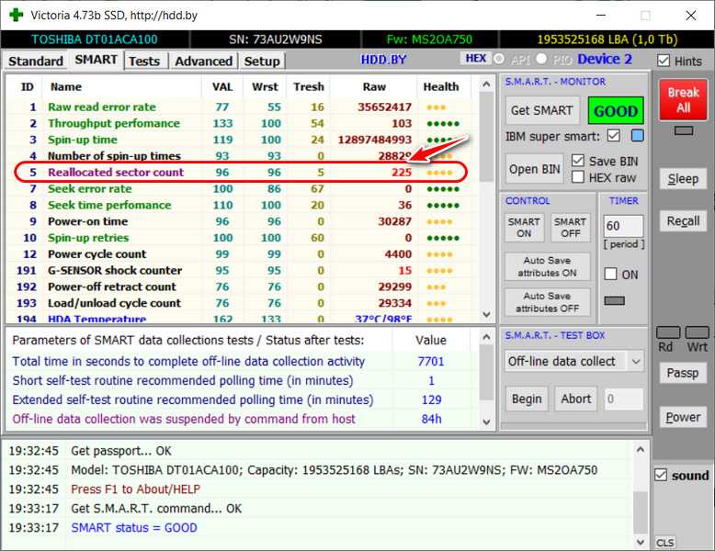
Task: Open the Tests tab
Action: (144, 62)
